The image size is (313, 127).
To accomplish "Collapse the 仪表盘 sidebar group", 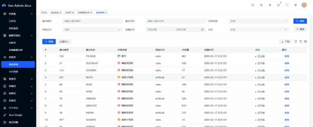I will point(32,14).
